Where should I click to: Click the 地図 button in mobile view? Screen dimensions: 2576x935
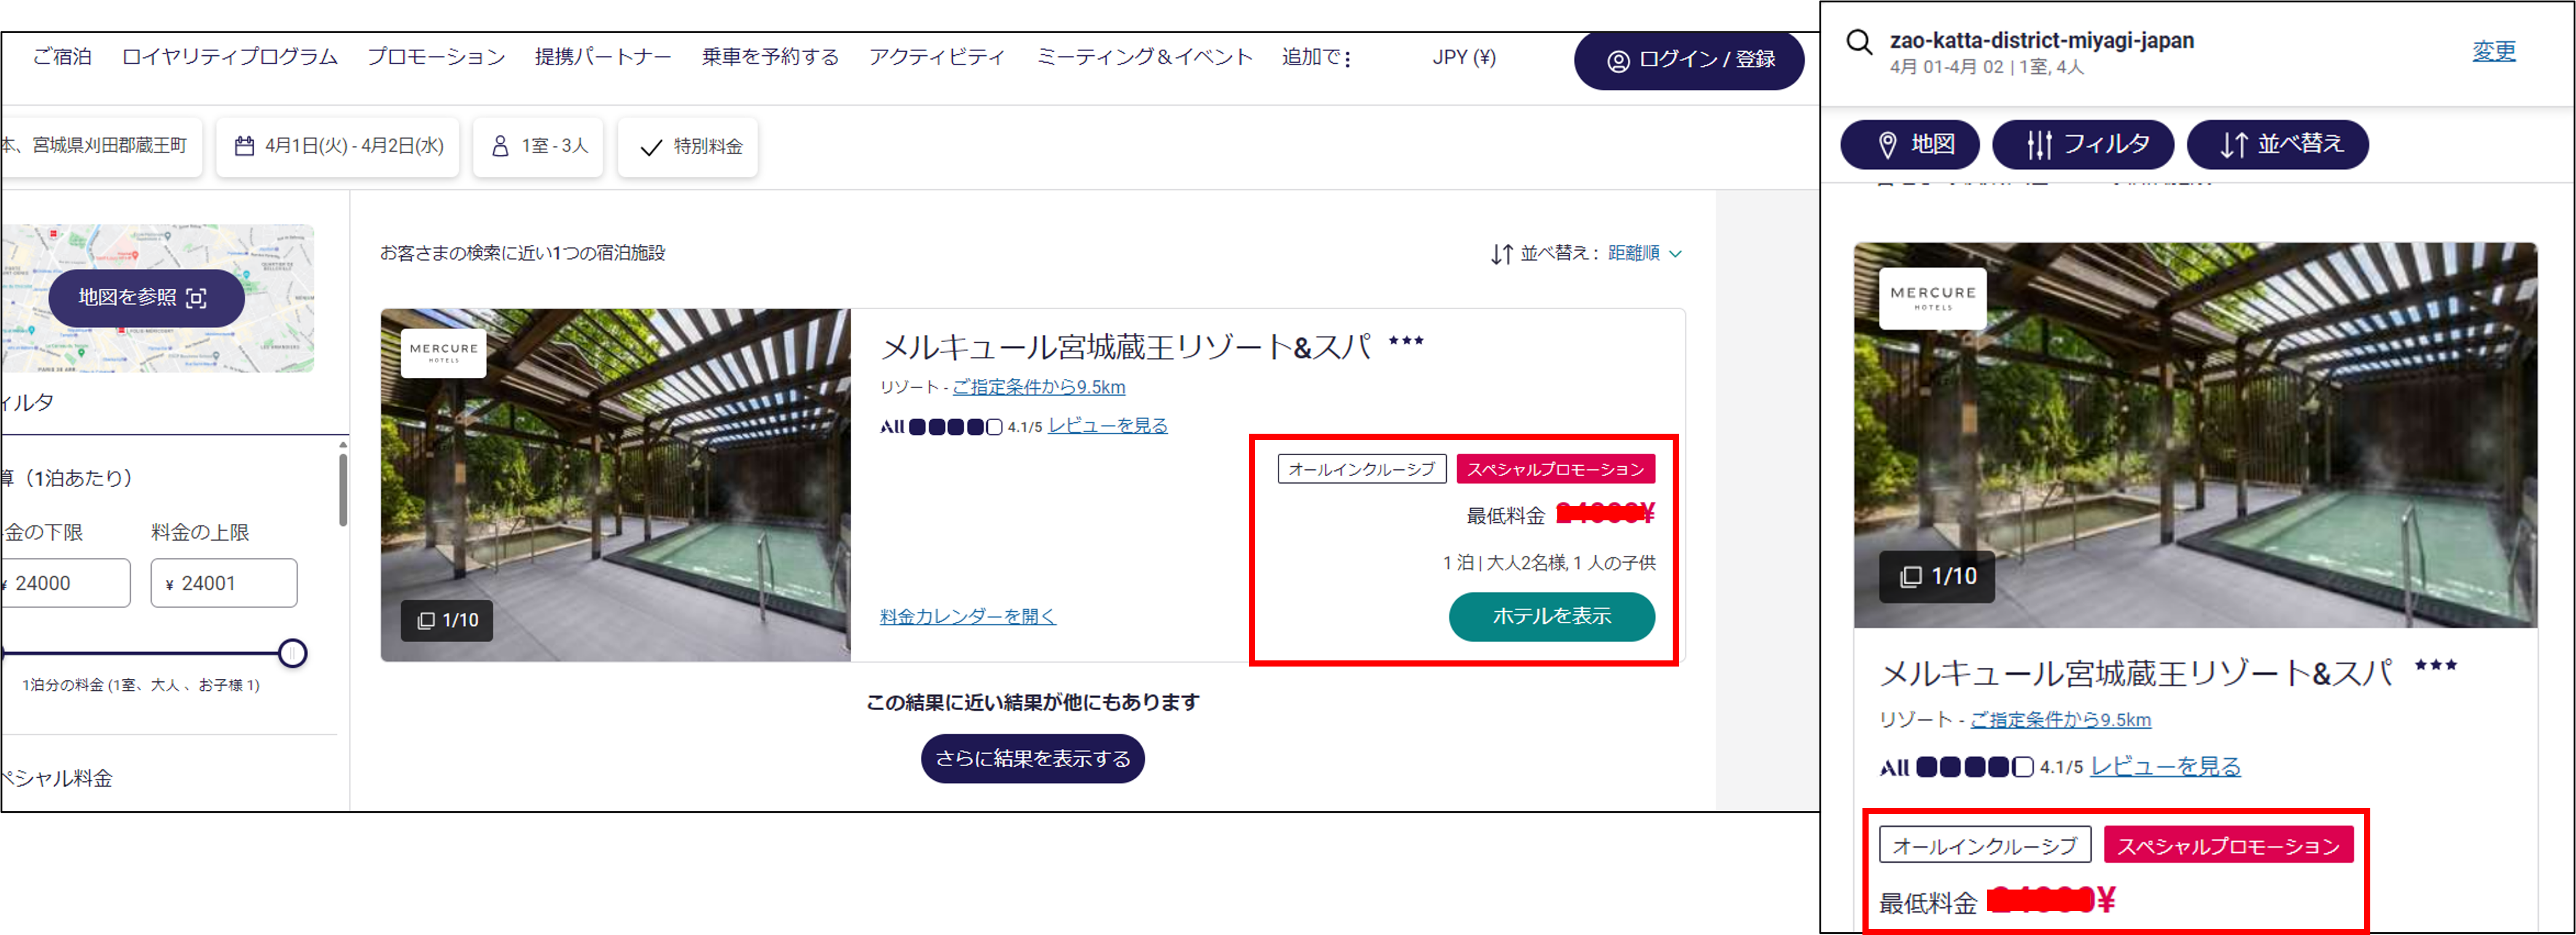(1909, 144)
